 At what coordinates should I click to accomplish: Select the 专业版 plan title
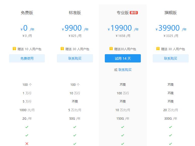[123, 13]
